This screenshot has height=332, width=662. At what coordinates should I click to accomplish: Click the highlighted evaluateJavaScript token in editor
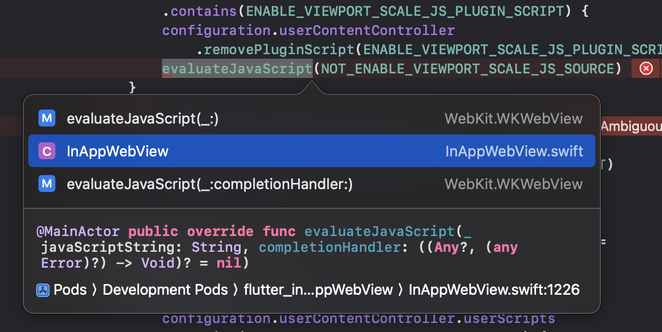click(237, 68)
